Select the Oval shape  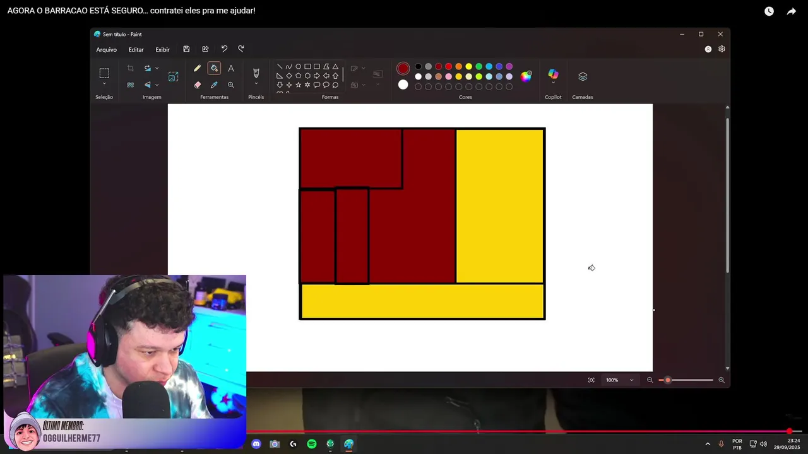pyautogui.click(x=298, y=66)
